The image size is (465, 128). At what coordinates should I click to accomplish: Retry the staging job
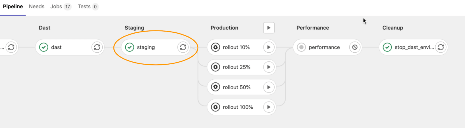pos(183,47)
